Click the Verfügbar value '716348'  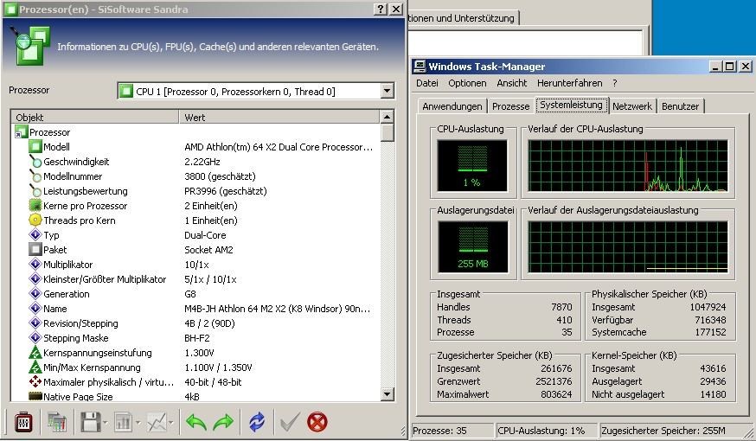(x=710, y=320)
